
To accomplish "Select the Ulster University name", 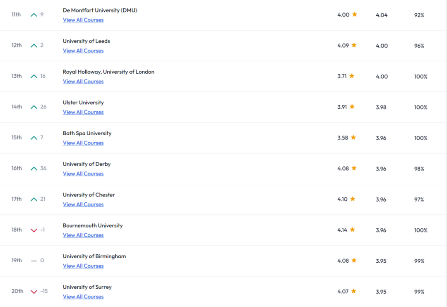I will pos(83,103).
